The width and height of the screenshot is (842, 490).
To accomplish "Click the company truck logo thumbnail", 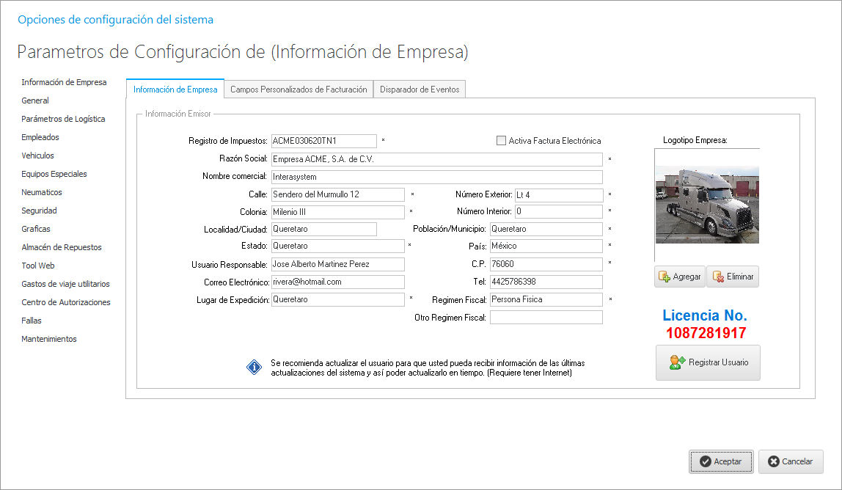I will 707,204.
